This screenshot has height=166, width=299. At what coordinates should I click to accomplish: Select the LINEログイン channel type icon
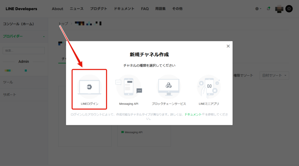pyautogui.click(x=89, y=87)
